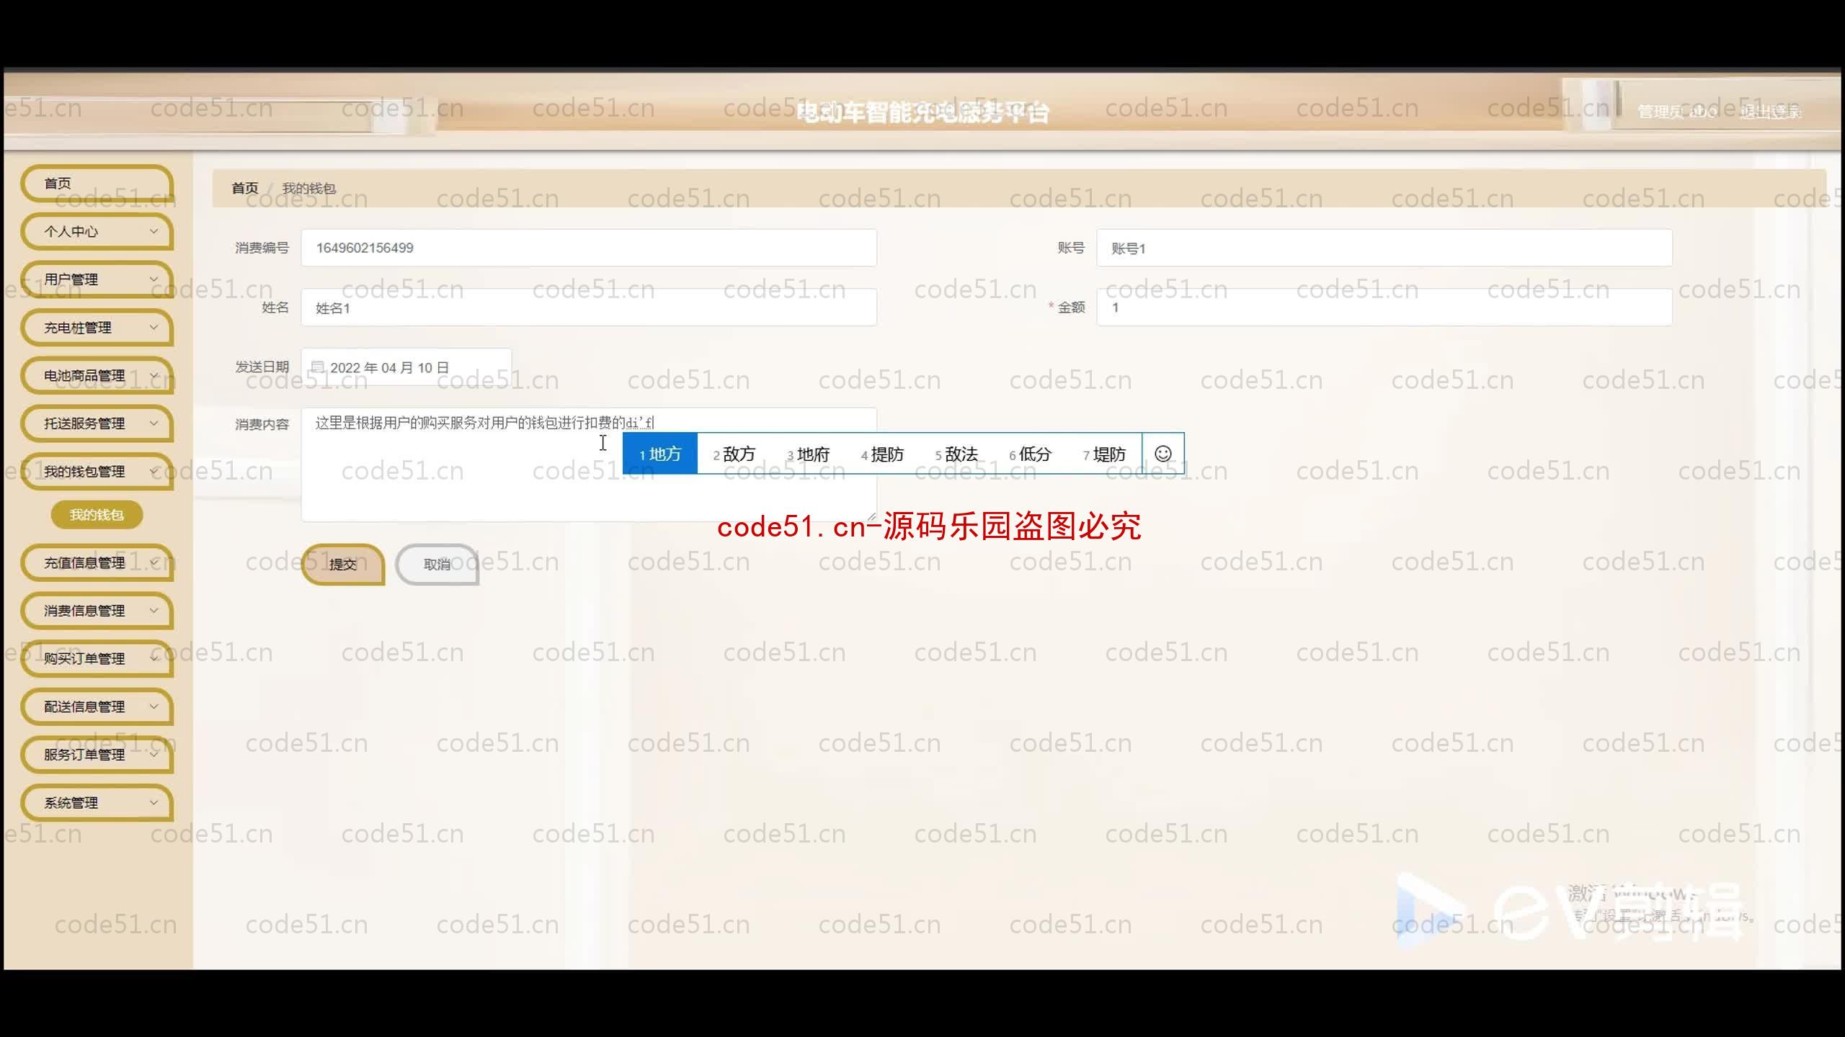This screenshot has width=1845, height=1037.
Task: Open the 服务订单管理 sidebar menu
Action: coord(97,755)
